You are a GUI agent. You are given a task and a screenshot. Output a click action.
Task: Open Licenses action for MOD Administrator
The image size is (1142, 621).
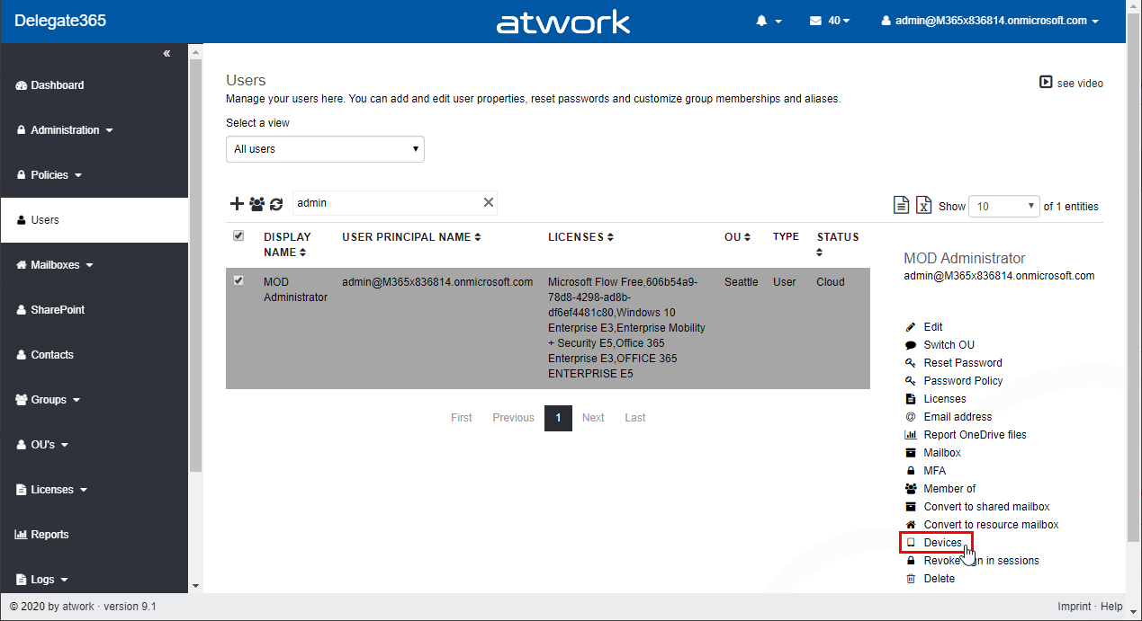pyautogui.click(x=935, y=399)
